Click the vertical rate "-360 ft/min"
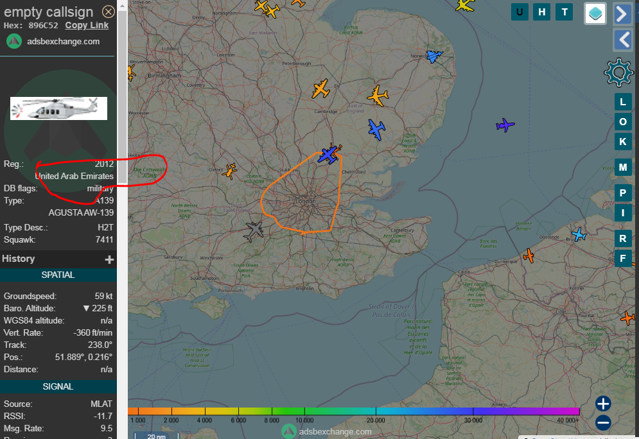The image size is (639, 439). coord(92,332)
